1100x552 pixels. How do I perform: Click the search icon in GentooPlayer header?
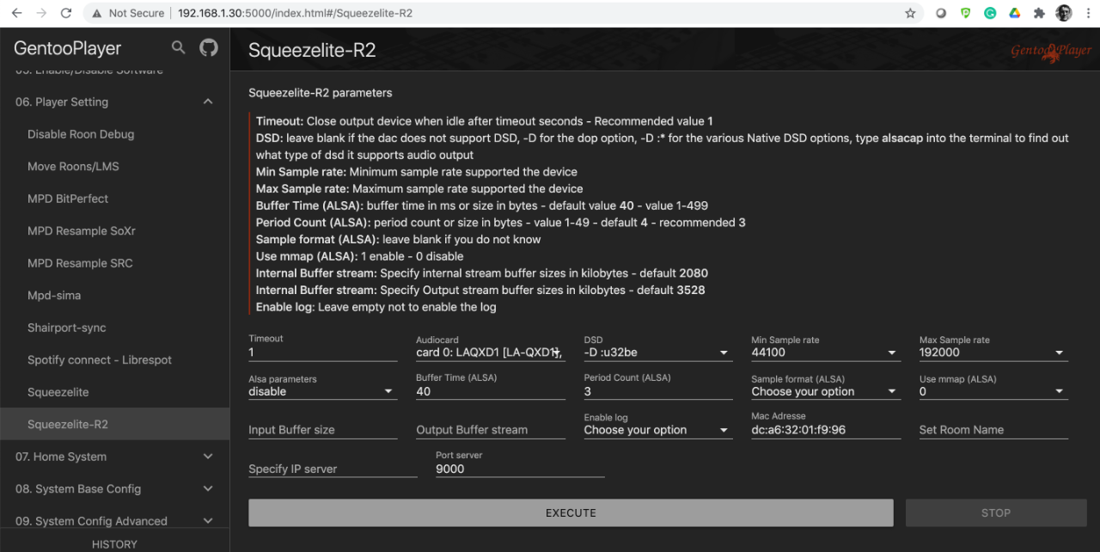[x=178, y=48]
